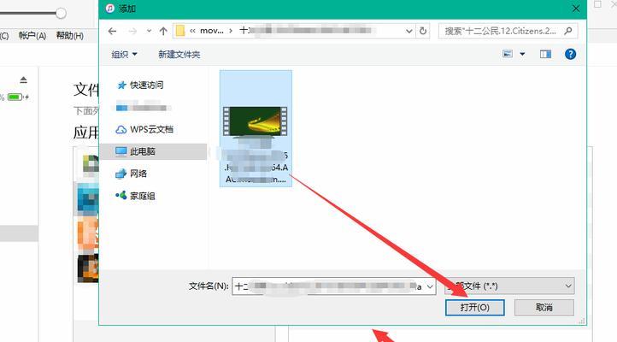The height and width of the screenshot is (342, 617).
Task: Expand the address bar path dropdown
Action: coord(408,31)
